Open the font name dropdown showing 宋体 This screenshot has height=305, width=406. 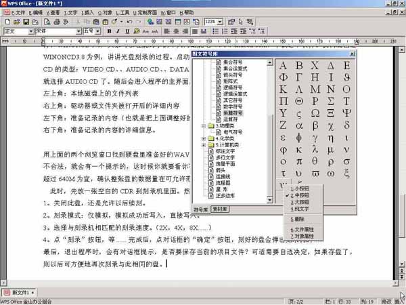click(x=78, y=31)
